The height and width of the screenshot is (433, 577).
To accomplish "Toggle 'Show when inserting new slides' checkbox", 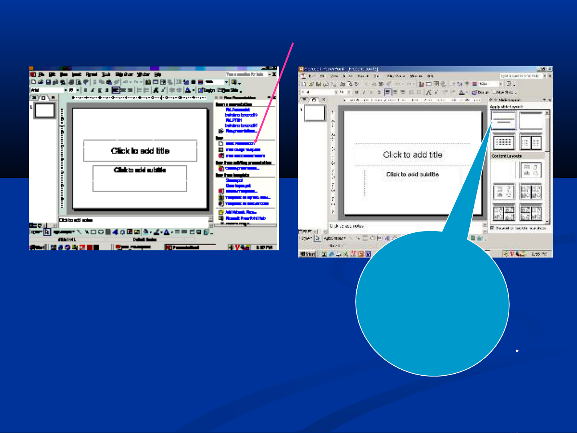I will tap(493, 228).
